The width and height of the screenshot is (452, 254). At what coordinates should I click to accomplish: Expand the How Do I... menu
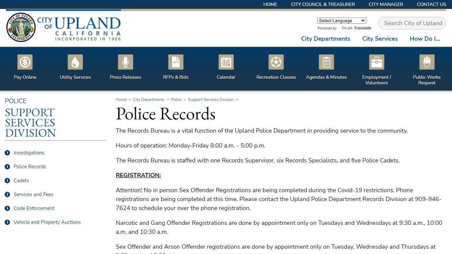click(x=425, y=39)
